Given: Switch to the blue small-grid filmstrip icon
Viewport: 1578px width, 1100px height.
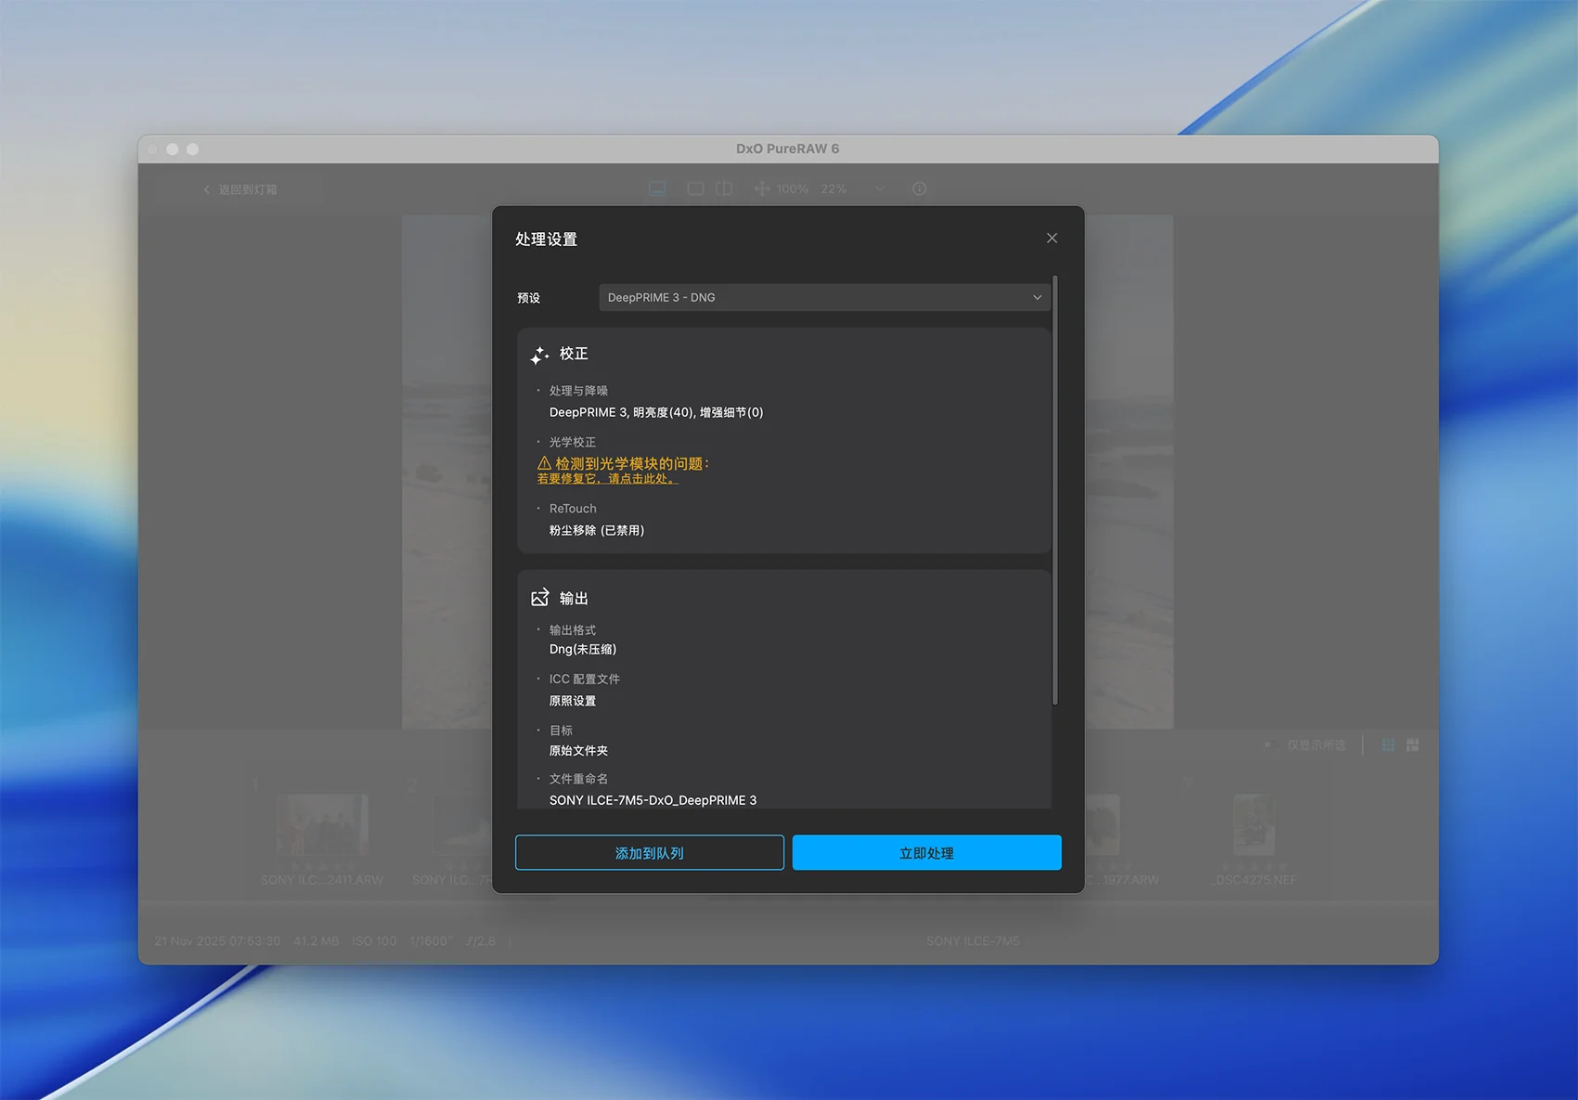Looking at the screenshot, I should pos(1389,745).
